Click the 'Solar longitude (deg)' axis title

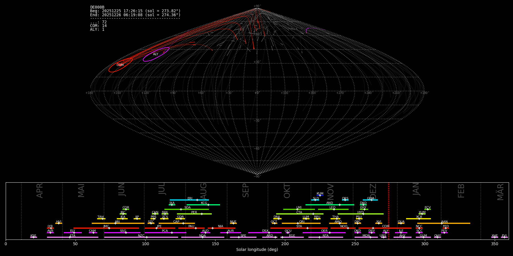pyautogui.click(x=257, y=250)
